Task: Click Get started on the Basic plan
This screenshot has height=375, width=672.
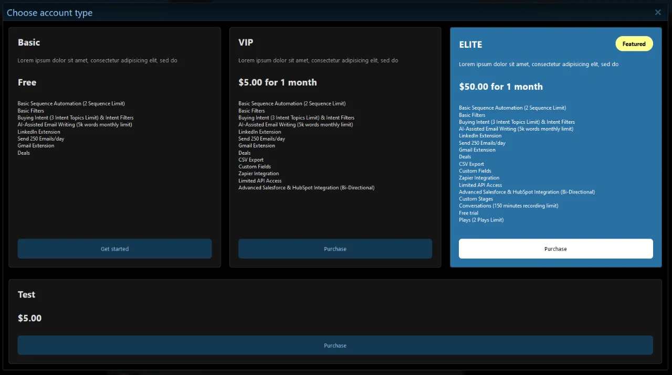Action: pos(114,248)
